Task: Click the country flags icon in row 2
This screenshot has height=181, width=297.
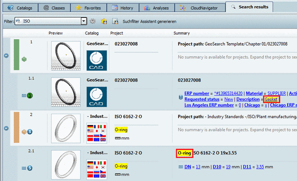Action: pyautogui.click(x=97, y=133)
